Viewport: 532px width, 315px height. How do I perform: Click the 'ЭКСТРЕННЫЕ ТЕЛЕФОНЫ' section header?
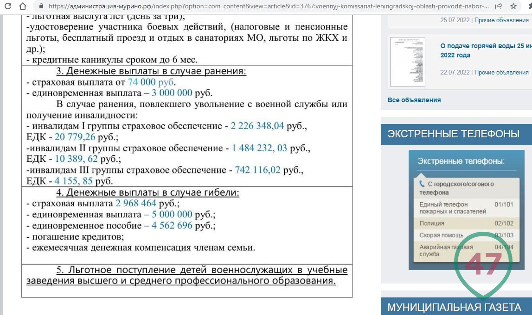pyautogui.click(x=453, y=134)
